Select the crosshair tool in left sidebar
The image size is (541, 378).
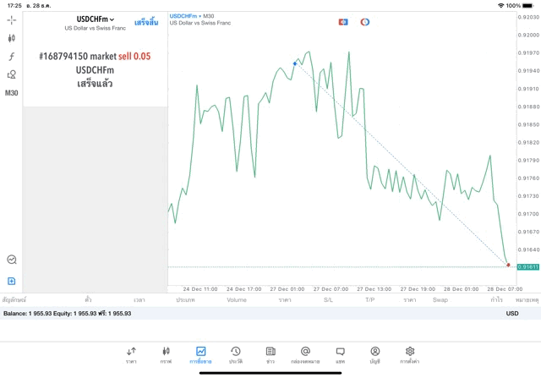tap(12, 19)
